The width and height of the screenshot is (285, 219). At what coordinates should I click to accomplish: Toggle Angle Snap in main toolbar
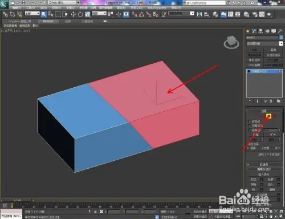[x=141, y=14]
